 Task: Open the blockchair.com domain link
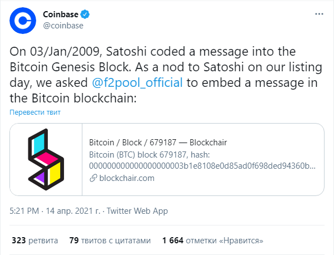click(127, 178)
